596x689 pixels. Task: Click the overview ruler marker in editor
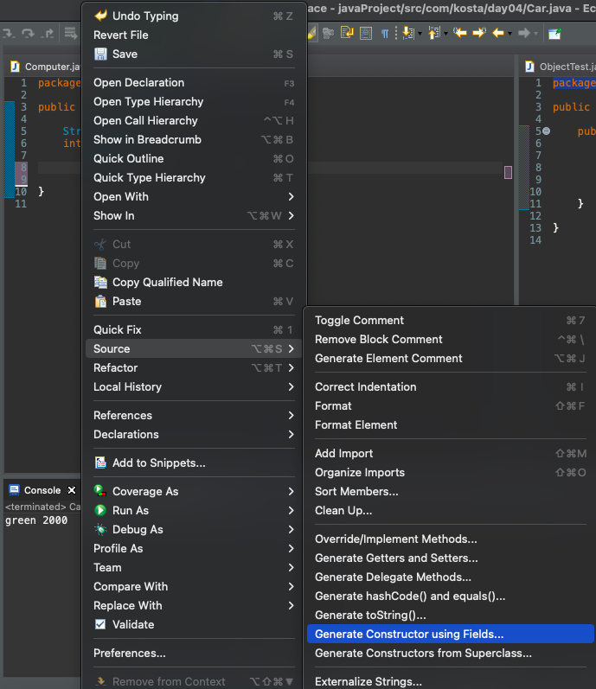[508, 172]
